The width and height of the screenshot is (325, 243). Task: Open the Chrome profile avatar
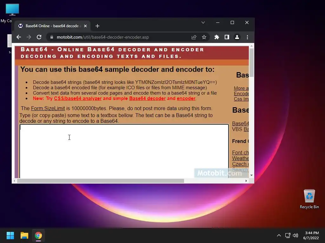237,37
